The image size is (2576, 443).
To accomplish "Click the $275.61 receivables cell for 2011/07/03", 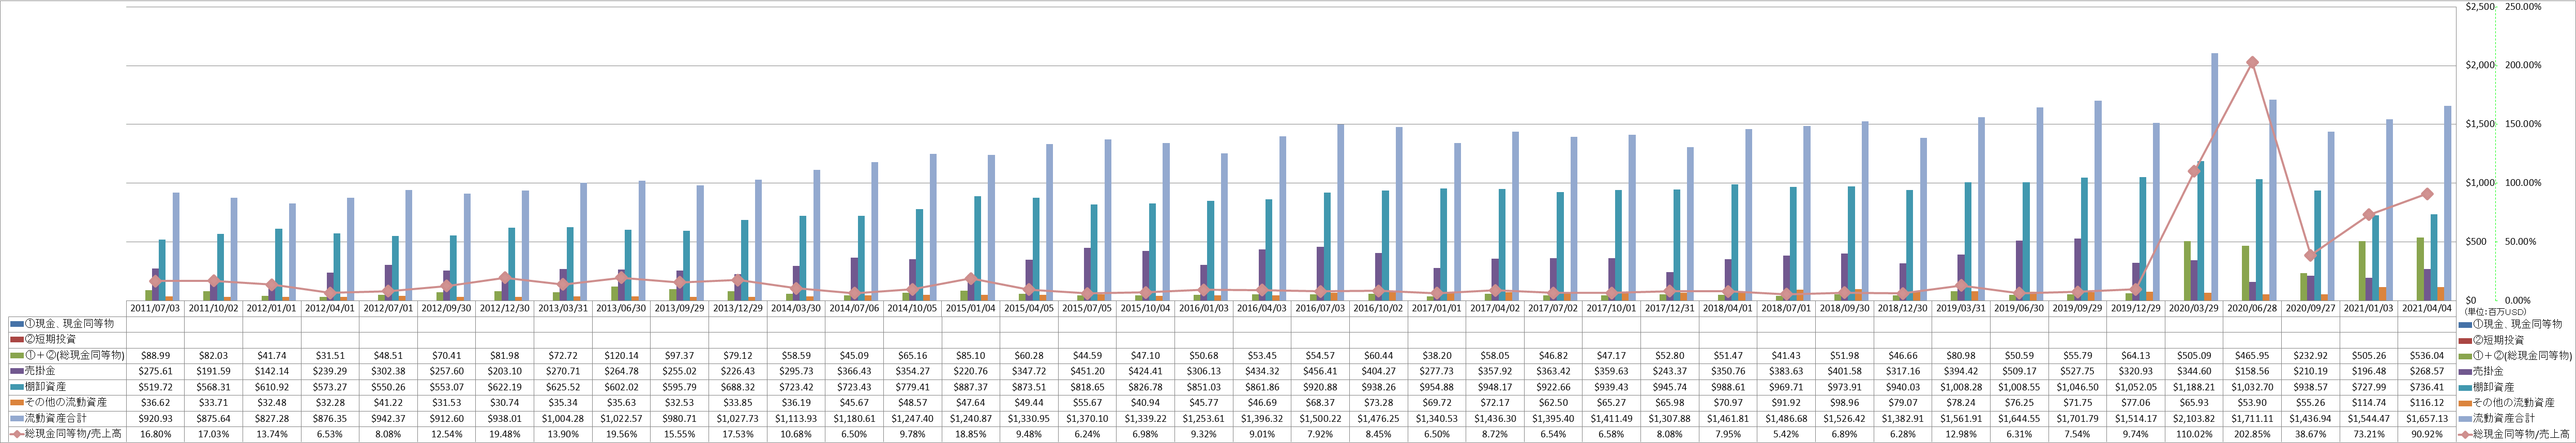I will coord(156,370).
